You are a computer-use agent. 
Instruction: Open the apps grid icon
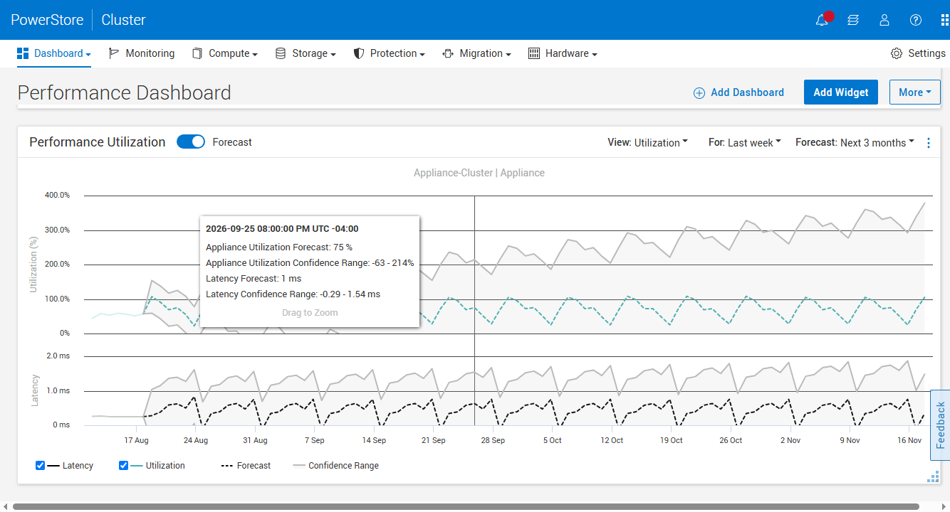tap(945, 20)
